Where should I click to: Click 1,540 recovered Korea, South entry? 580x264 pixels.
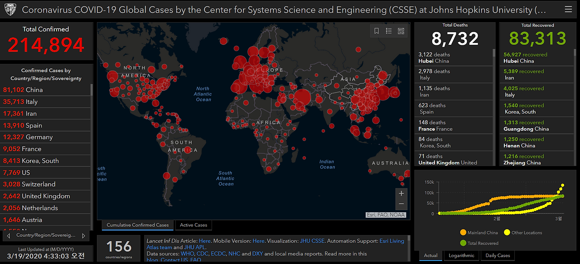tap(536, 109)
